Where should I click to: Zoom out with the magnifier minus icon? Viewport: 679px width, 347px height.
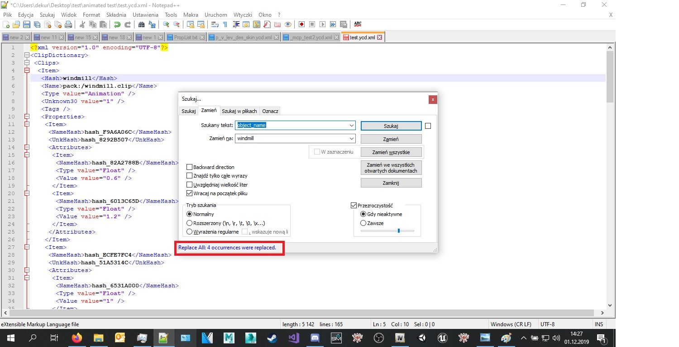[x=176, y=24]
